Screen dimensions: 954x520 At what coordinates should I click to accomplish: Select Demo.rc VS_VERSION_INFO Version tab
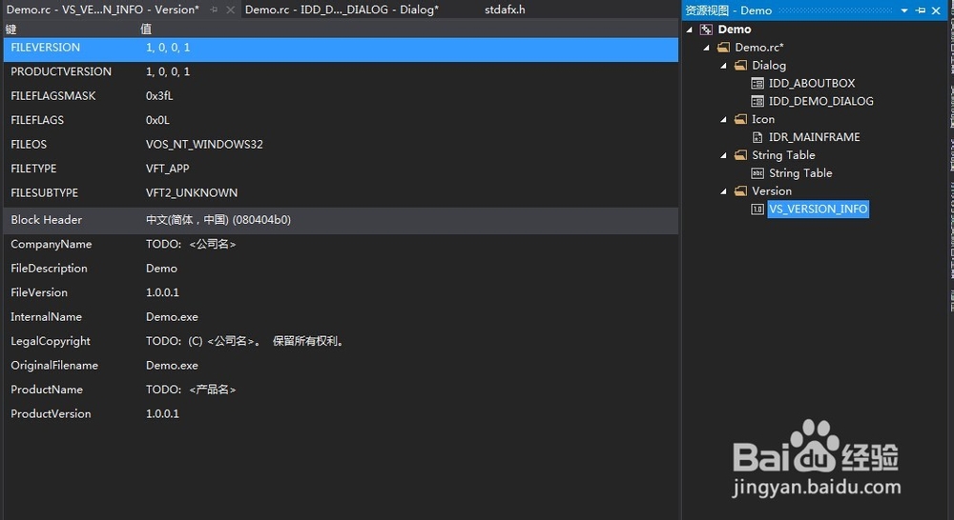(103, 10)
